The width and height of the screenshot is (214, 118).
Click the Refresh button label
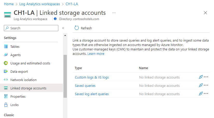[x=86, y=28]
